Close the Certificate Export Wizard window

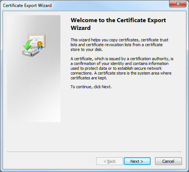[x=178, y=4]
